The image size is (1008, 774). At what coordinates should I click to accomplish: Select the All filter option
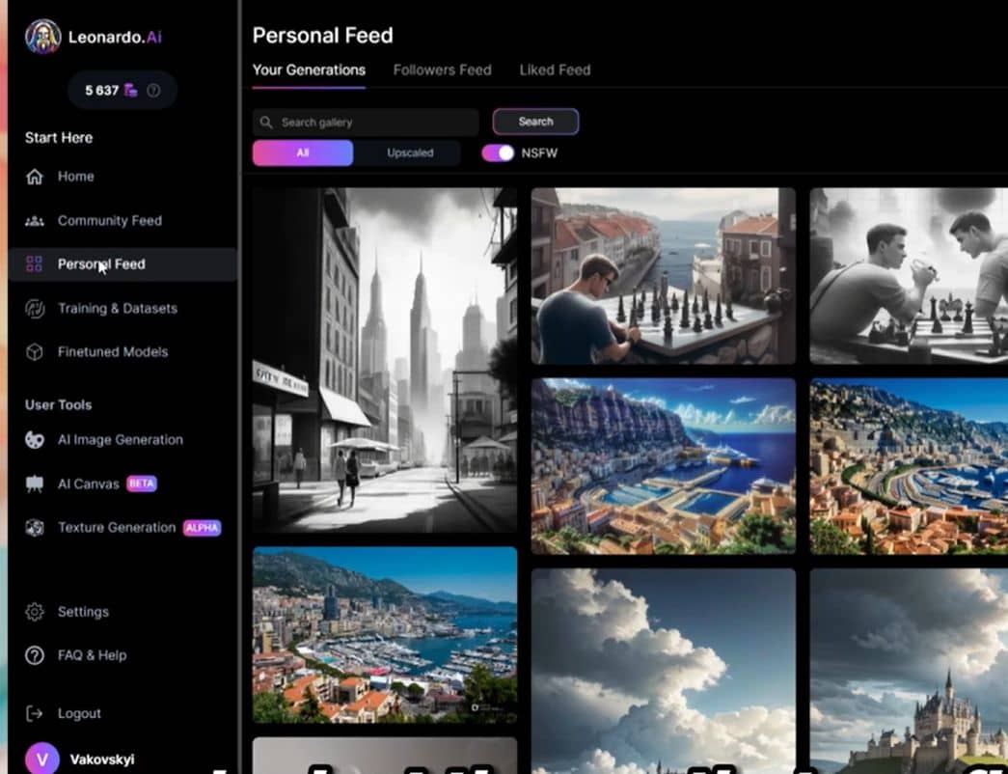pyautogui.click(x=303, y=152)
